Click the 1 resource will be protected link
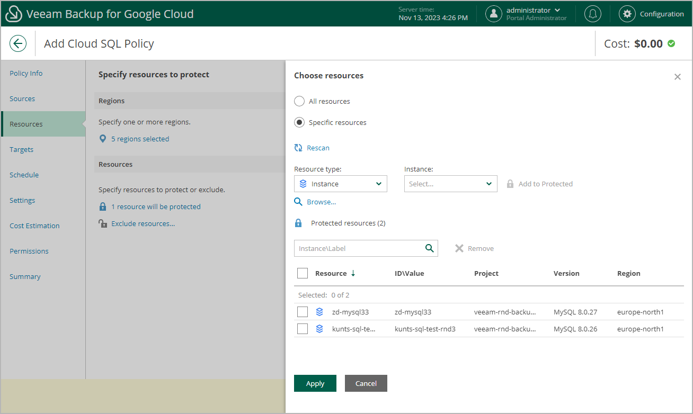693x414 pixels. point(156,206)
